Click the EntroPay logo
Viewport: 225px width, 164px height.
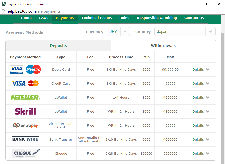click(25, 125)
